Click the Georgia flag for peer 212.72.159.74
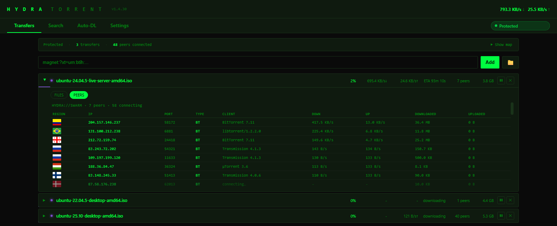The image size is (557, 226). 57,140
